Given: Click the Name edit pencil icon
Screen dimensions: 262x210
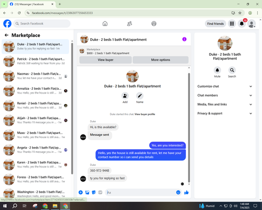Looking at the screenshot, I should tap(140, 96).
